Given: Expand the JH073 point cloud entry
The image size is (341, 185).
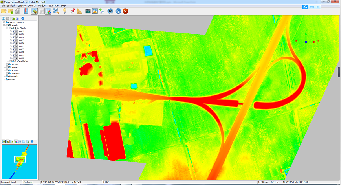Looking at the screenshot, I should click(x=11, y=40).
